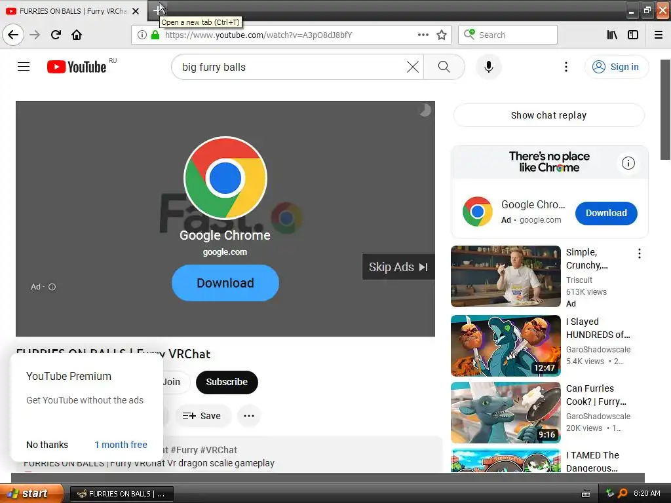The height and width of the screenshot is (503, 671).
Task: Click the taskbar clock 8:20 AM
Action: point(646,494)
